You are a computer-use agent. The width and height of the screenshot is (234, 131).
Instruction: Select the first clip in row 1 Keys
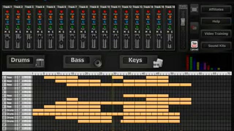(x=50, y=78)
